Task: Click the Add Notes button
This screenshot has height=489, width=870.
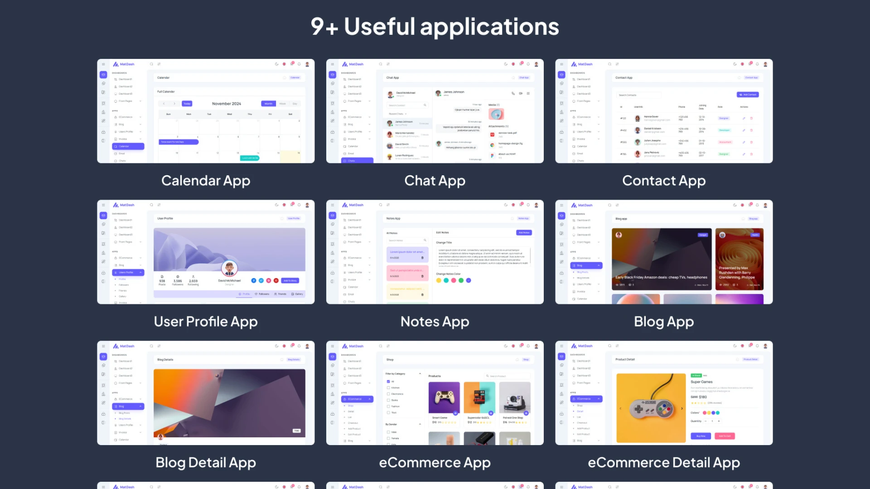Action: [524, 233]
